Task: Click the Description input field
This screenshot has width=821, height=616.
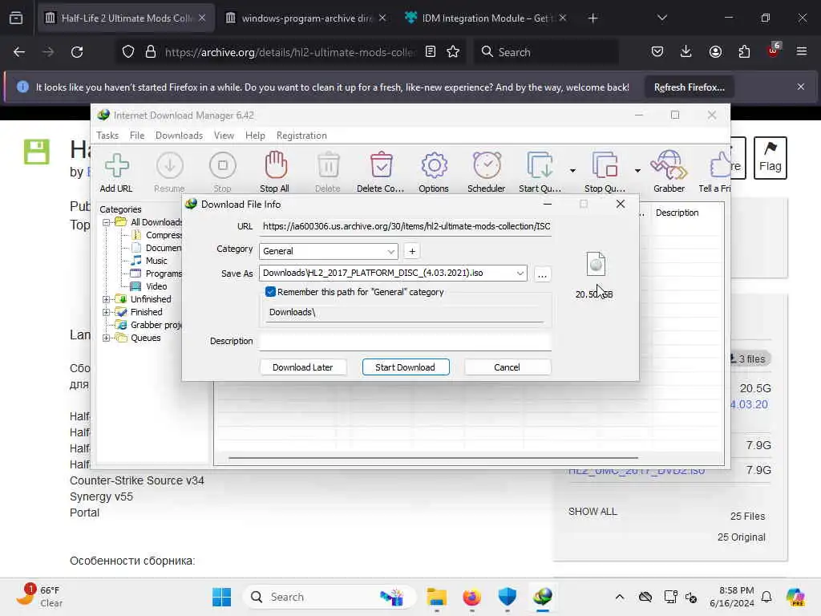Action: point(405,341)
